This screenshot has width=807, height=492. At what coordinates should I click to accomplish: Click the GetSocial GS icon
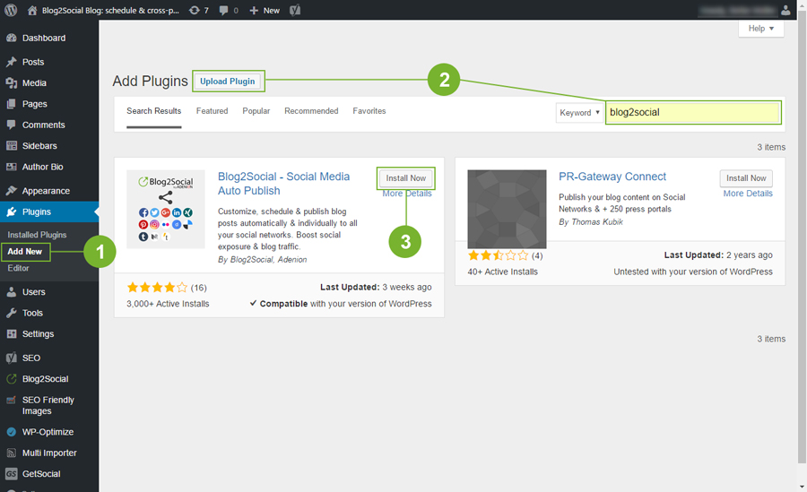pyautogui.click(x=12, y=474)
